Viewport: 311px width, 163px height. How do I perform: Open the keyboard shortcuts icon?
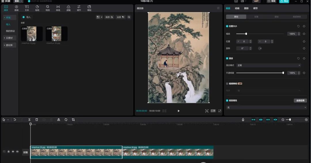tap(236, 1)
